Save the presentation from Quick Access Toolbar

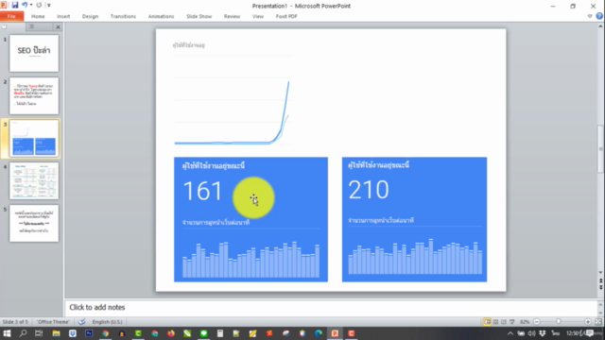(x=15, y=5)
